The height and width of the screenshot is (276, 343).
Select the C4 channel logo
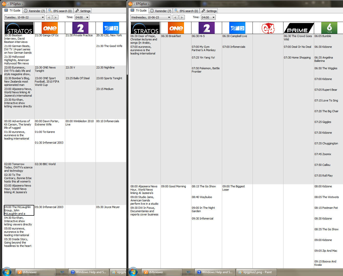tap(268, 28)
